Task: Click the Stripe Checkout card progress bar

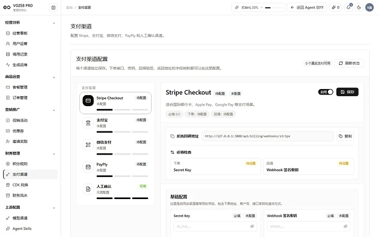Action: 122,109
